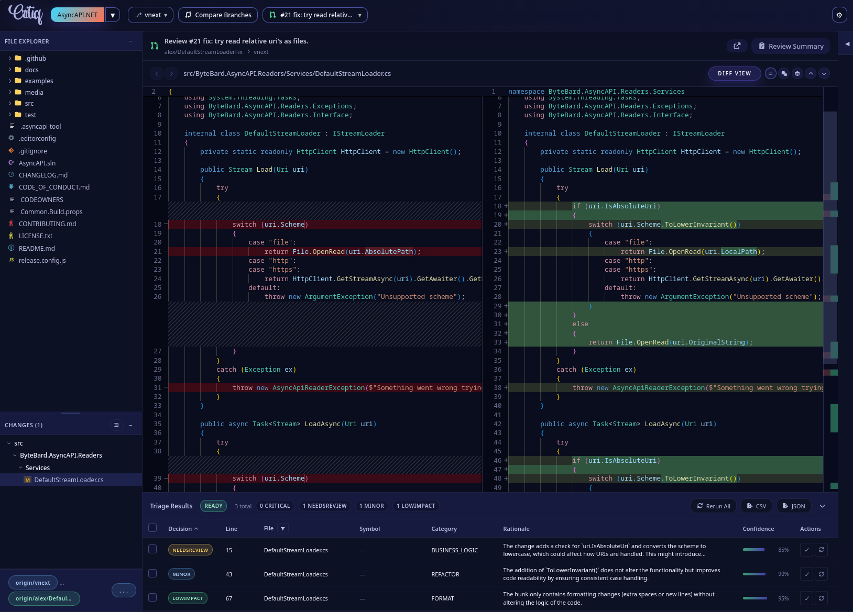853x612 pixels.
Task: Open the settings gear
Action: point(839,15)
